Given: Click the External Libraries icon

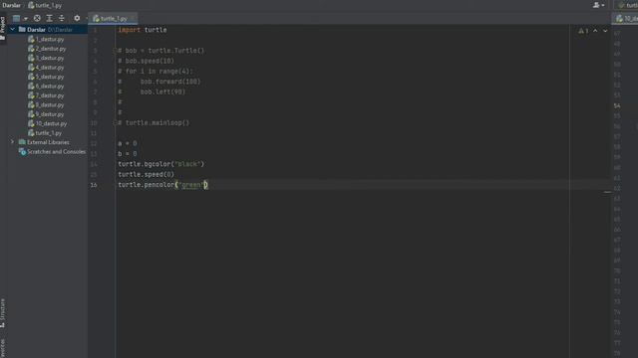Looking at the screenshot, I should (x=22, y=142).
